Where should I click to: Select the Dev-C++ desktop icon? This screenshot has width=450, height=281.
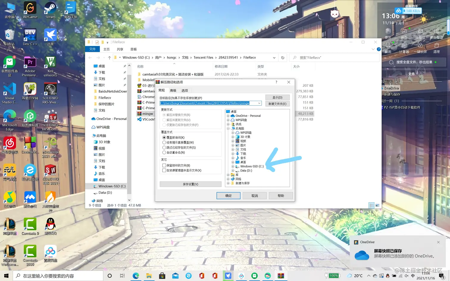(x=30, y=37)
